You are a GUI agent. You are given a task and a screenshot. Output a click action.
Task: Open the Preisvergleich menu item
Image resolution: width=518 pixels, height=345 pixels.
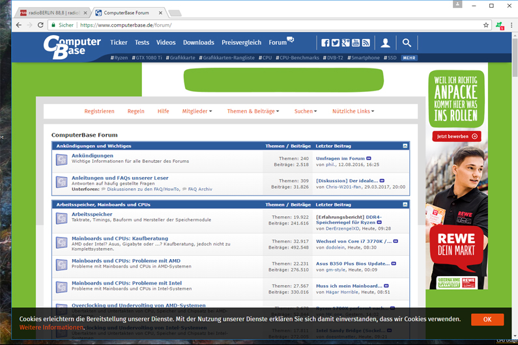point(242,42)
